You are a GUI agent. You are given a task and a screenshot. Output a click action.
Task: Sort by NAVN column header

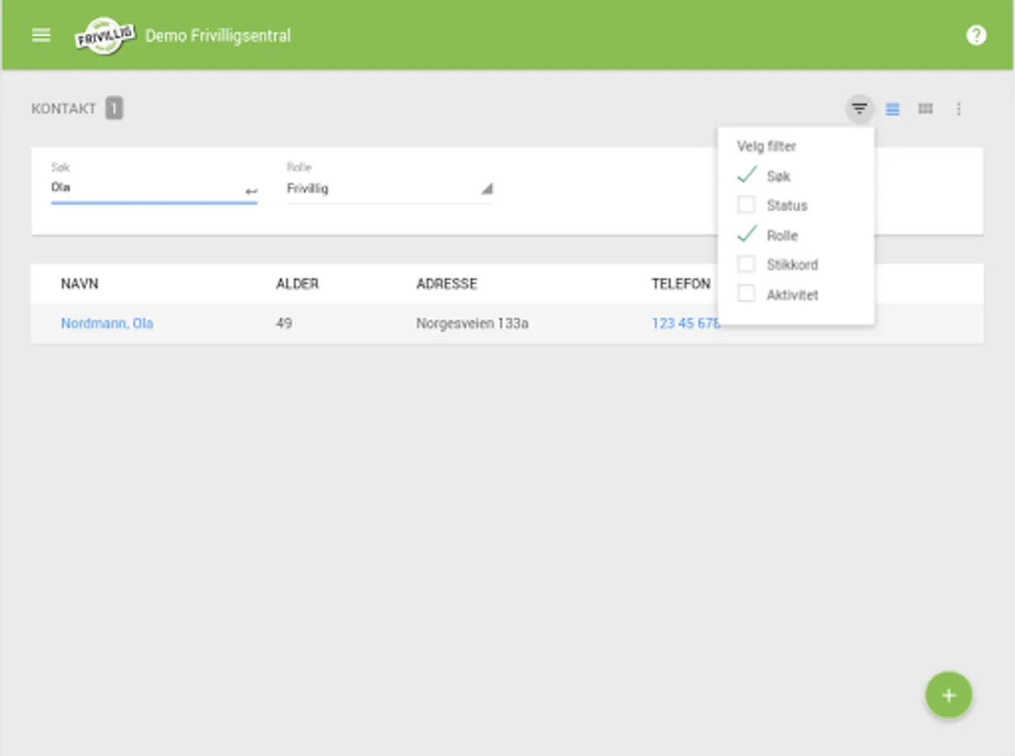(80, 284)
